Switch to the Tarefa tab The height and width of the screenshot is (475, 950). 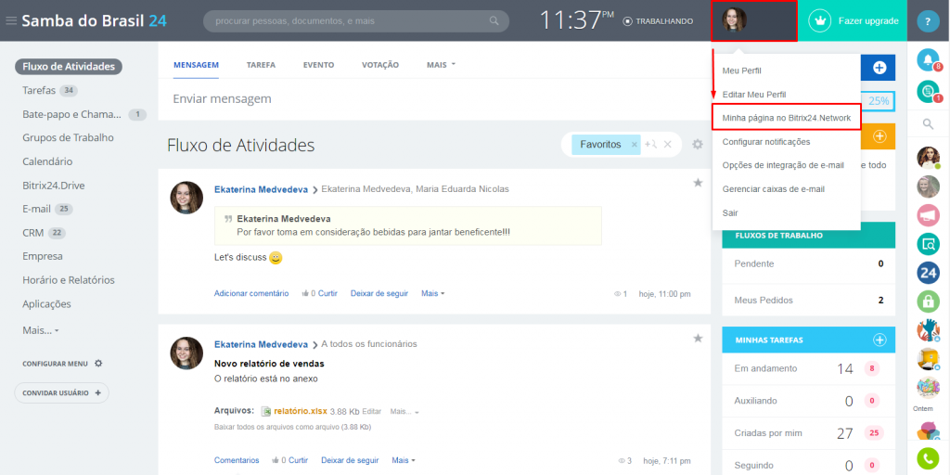tap(261, 65)
